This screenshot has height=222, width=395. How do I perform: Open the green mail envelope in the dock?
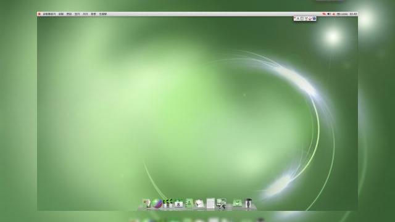[x=237, y=203]
